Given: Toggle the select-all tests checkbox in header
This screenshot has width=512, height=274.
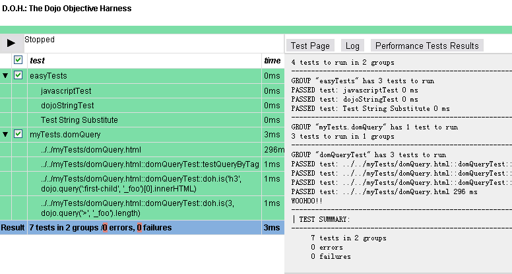Looking at the screenshot, I should pyautogui.click(x=18, y=60).
